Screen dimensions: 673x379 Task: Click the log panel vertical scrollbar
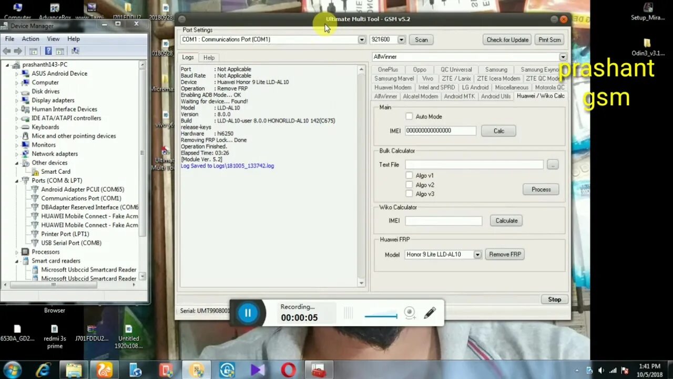click(x=361, y=176)
